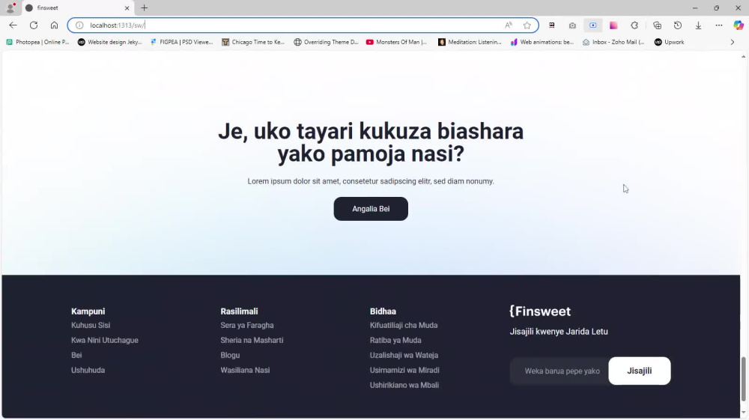
Task: Activate the Read aloud icon in address bar
Action: (x=509, y=25)
